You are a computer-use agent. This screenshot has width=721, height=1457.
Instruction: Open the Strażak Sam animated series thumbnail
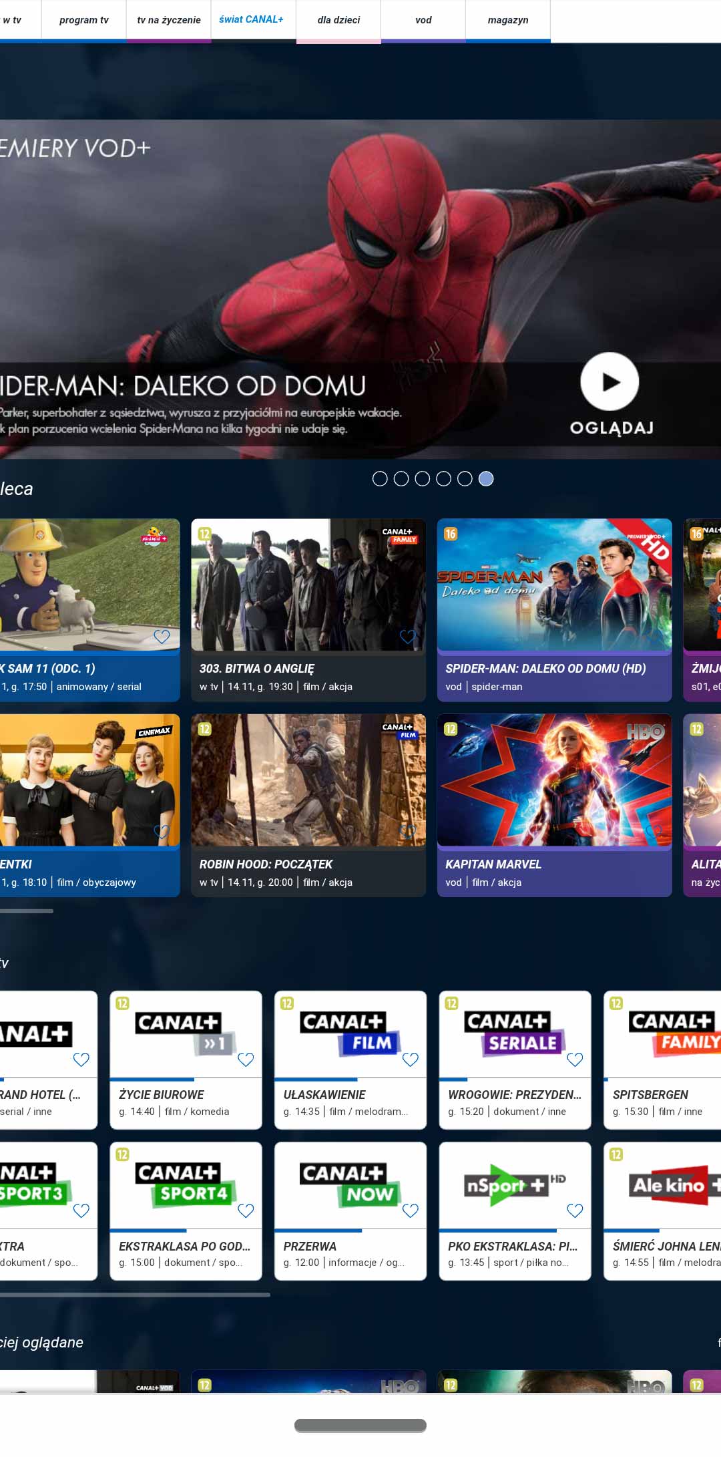90,585
